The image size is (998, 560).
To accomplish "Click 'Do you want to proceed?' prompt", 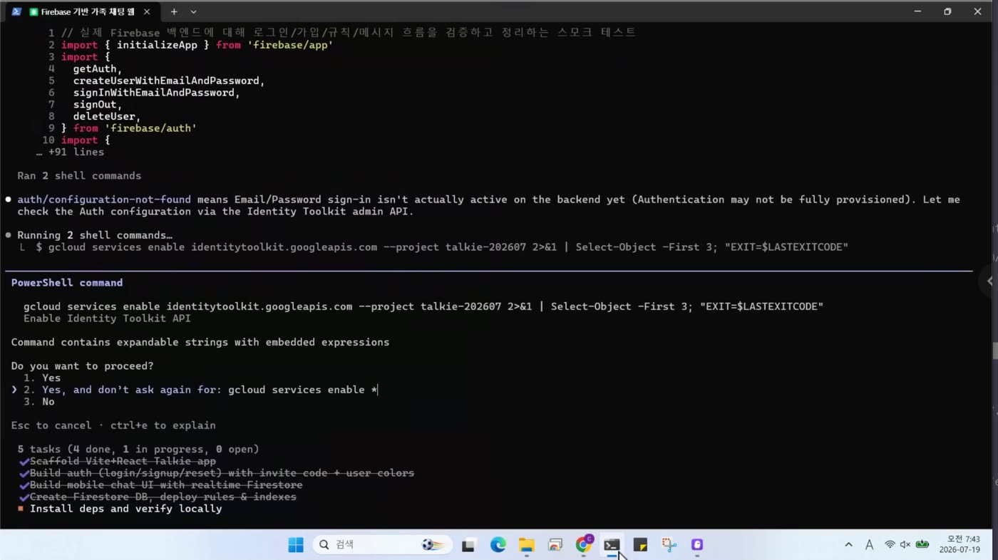I will (x=82, y=366).
